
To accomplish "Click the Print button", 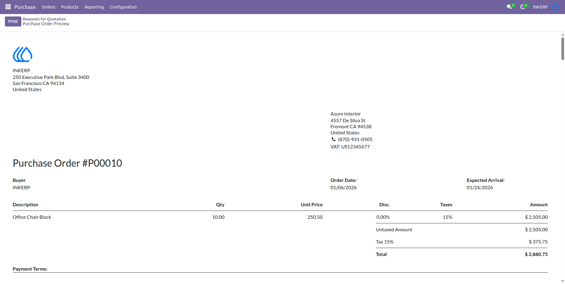I will (x=13, y=21).
